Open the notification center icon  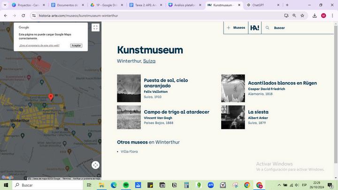click(330, 185)
